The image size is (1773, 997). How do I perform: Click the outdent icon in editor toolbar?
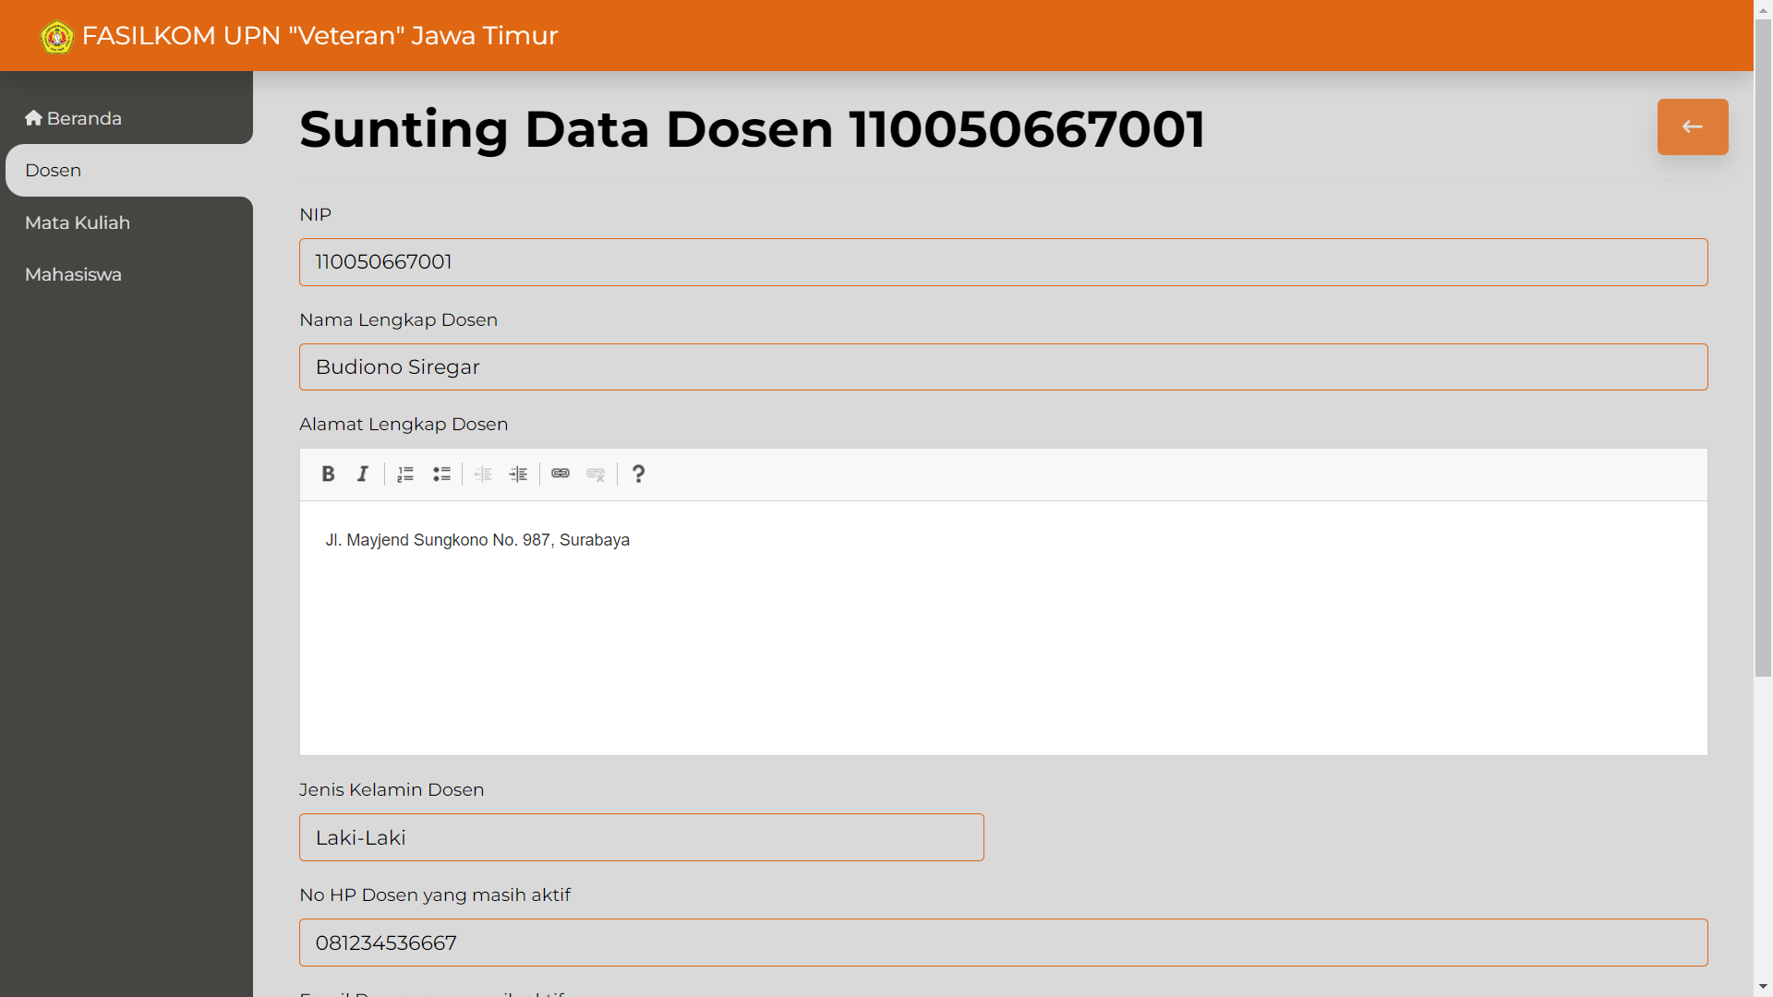pos(483,474)
